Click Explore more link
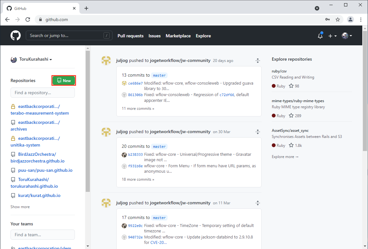The height and width of the screenshot is (249, 368). point(285,157)
